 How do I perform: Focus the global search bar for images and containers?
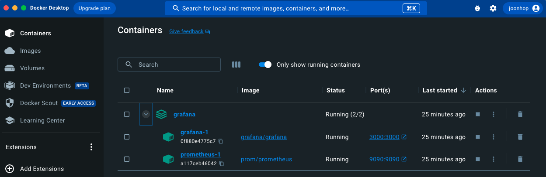296,8
